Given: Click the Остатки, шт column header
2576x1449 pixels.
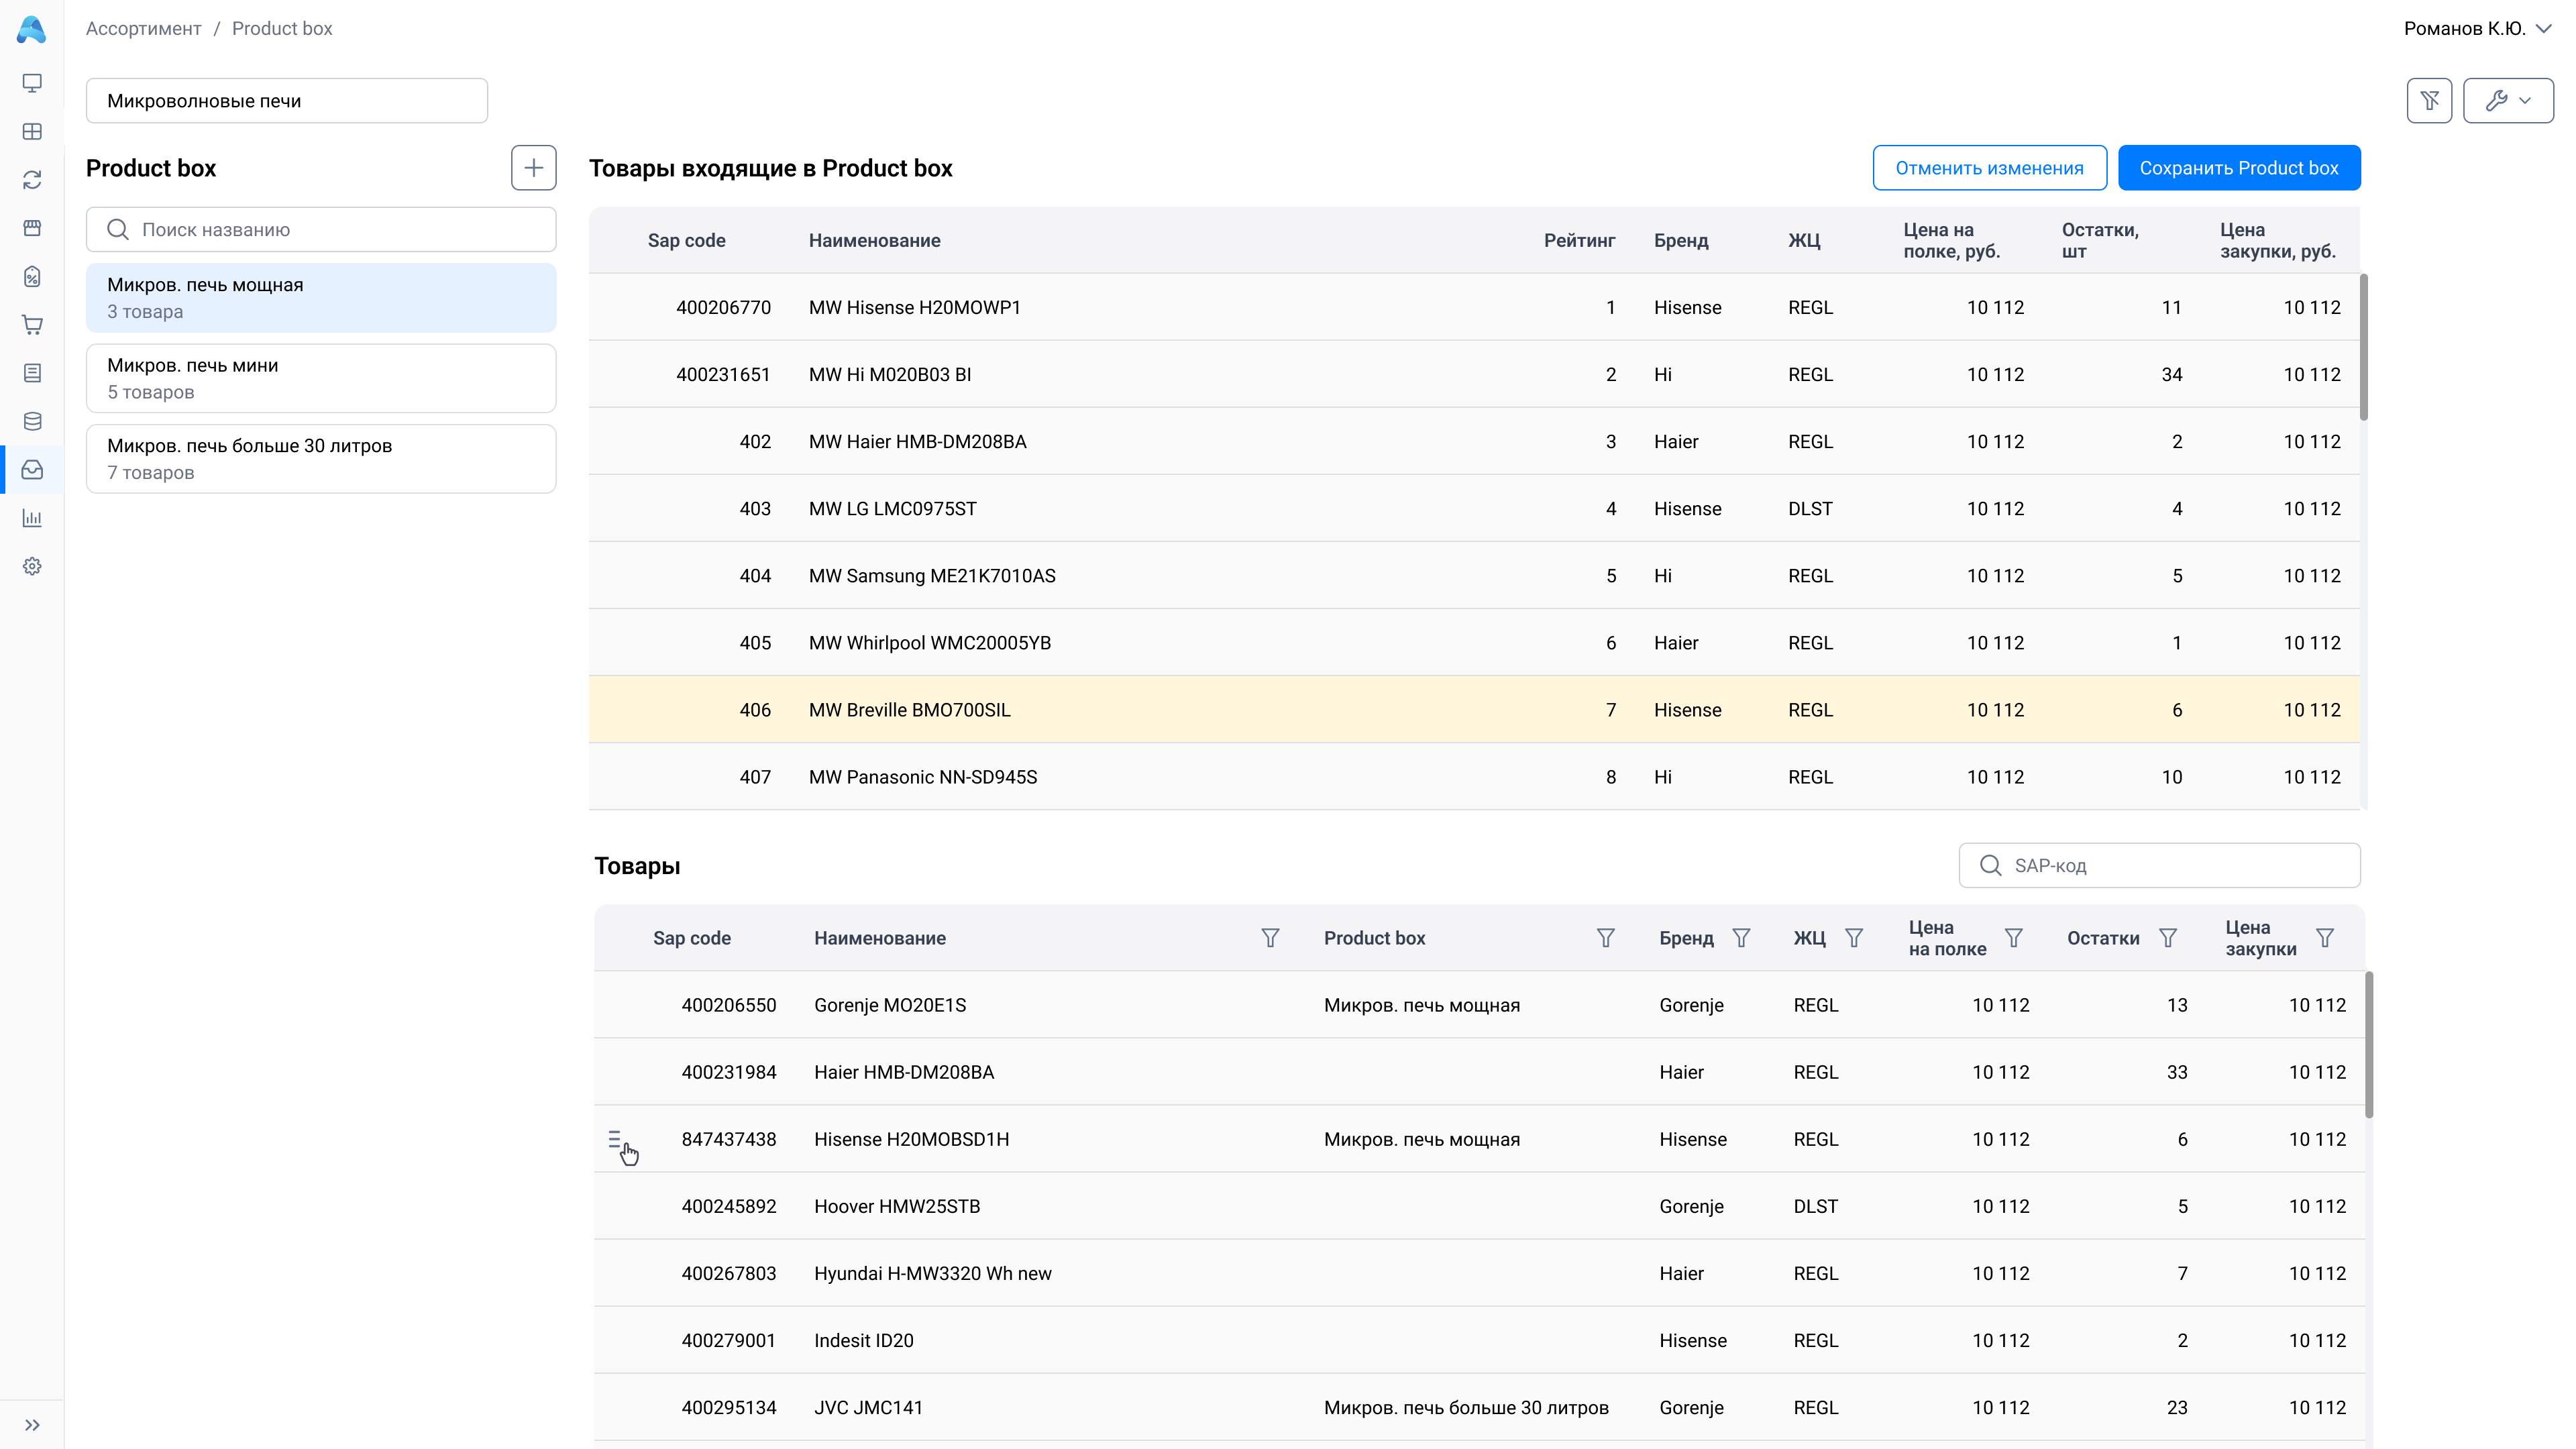Looking at the screenshot, I should click(x=2100, y=241).
